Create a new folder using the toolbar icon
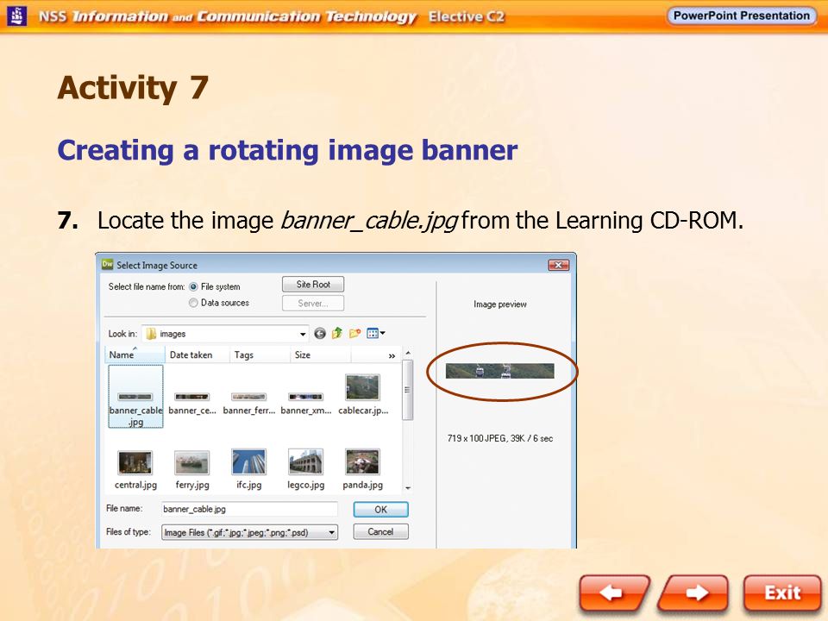828x621 pixels. [x=354, y=333]
